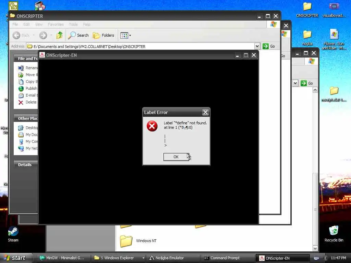Screen dimensions: 351x263
Task: Expand address dropdown in the rear explorer window
Action: [x=295, y=83]
